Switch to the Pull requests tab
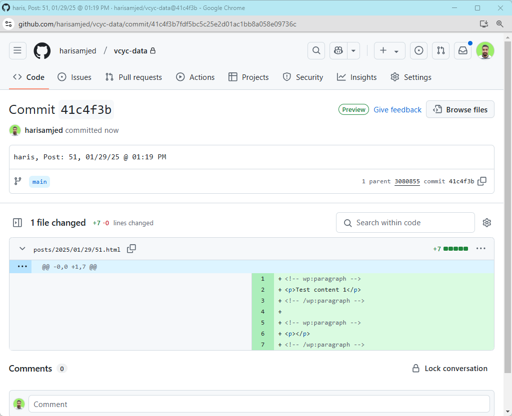 point(133,77)
